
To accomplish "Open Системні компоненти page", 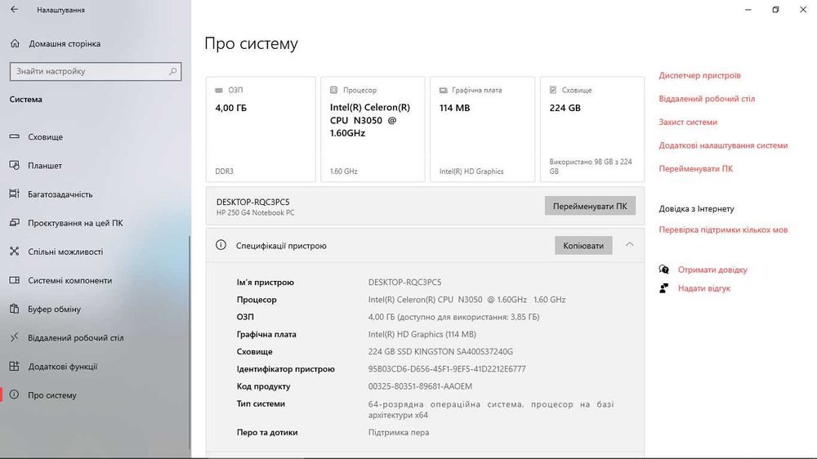I will (x=69, y=280).
